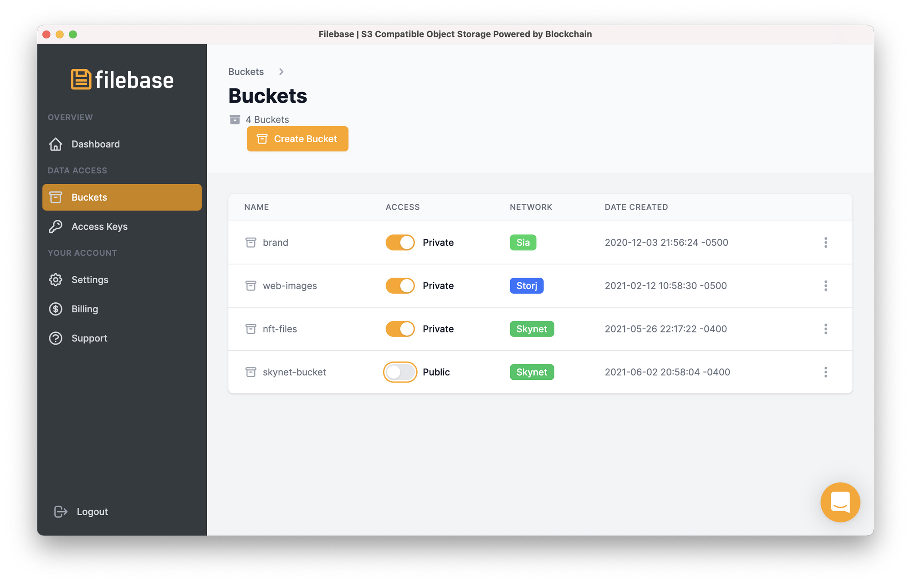
Task: Click date 2020-12-03 21:56:24 -0500
Action: click(x=666, y=243)
